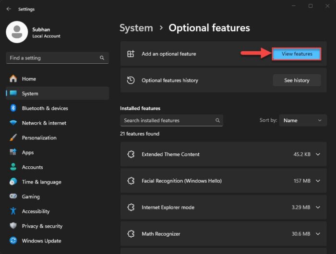Image resolution: width=336 pixels, height=254 pixels.
Task: Click the magnifier icon in Find a setting
Action: click(x=102, y=58)
